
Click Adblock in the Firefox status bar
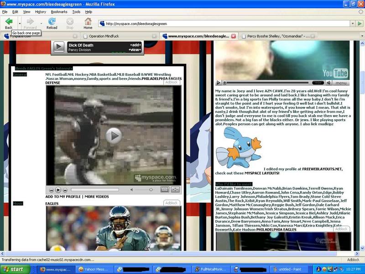(353, 260)
